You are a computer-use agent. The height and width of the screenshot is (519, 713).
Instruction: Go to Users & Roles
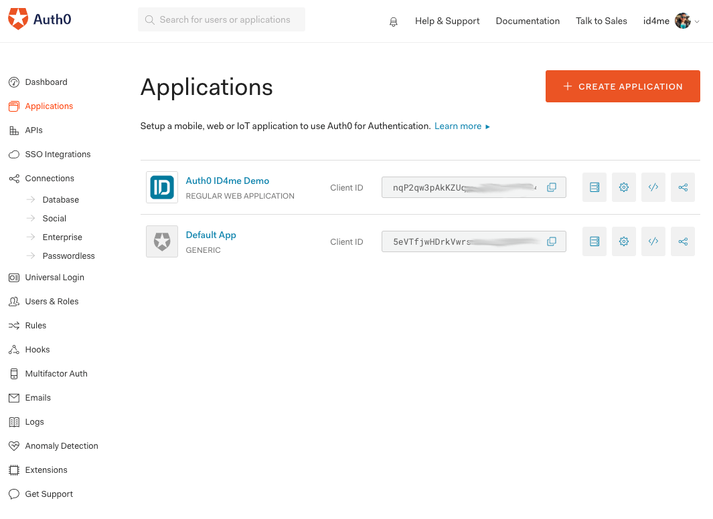(x=52, y=301)
